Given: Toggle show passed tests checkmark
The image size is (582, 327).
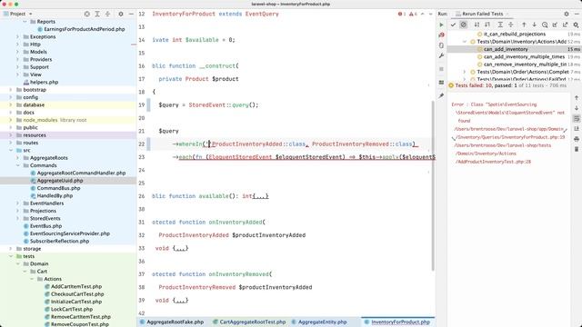Looking at the screenshot, I should click(x=453, y=25).
